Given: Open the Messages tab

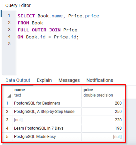Looking at the screenshot, I should pyautogui.click(x=69, y=80).
